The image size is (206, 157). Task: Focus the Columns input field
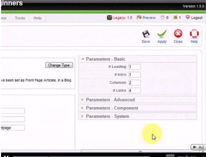(x=134, y=83)
